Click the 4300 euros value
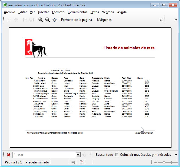The height and width of the screenshot is (167, 180). pyautogui.click(x=147, y=106)
